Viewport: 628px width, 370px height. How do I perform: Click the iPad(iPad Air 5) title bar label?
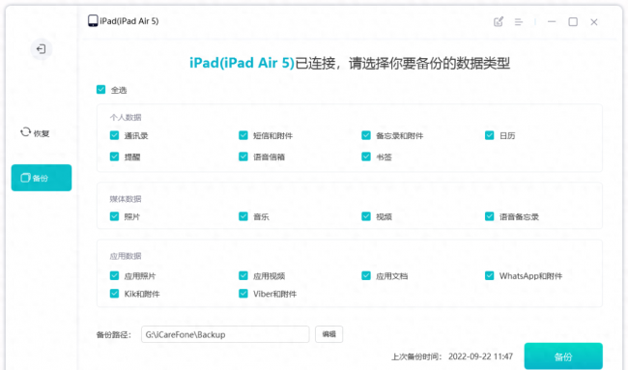(128, 21)
